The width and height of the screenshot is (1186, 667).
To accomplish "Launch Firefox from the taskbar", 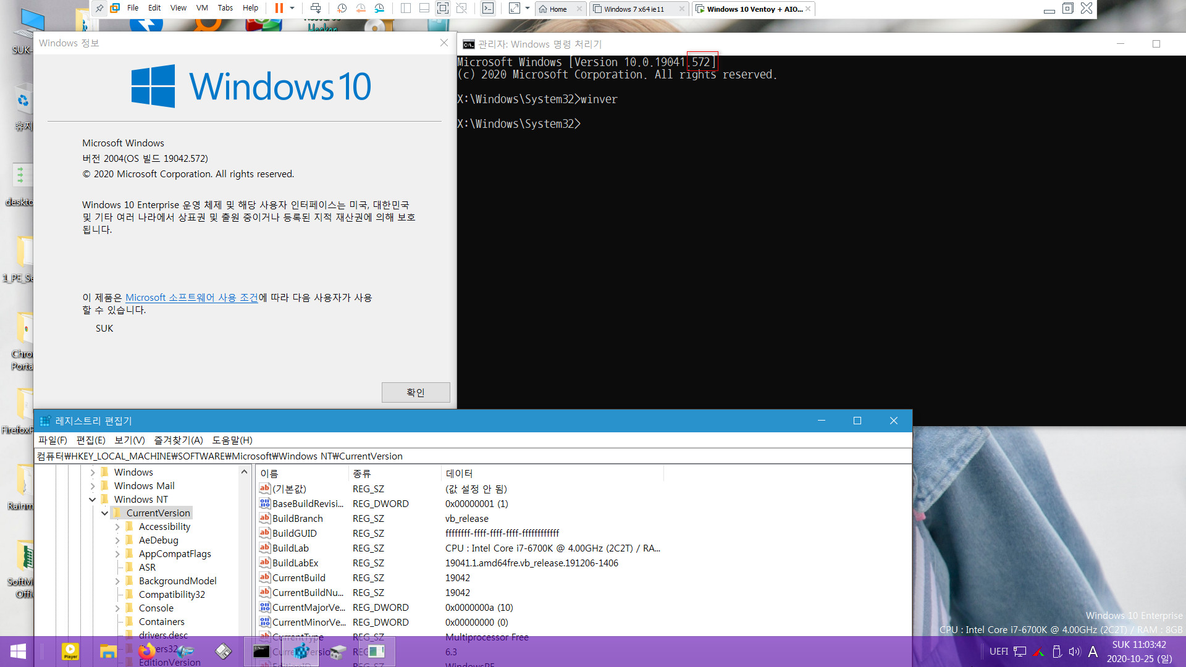I will (x=147, y=652).
